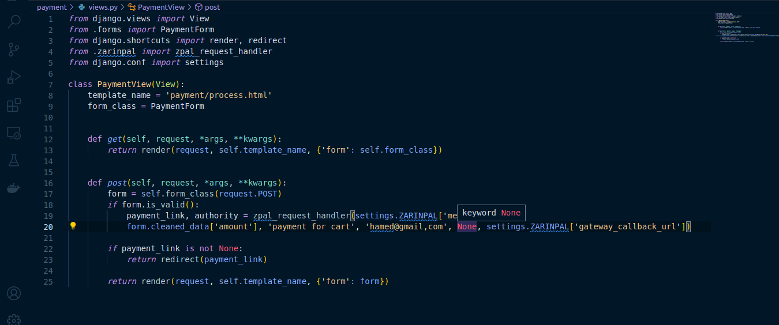Expand the PaymentView class breadcrumb
Image resolution: width=779 pixels, height=325 pixels.
click(156, 7)
